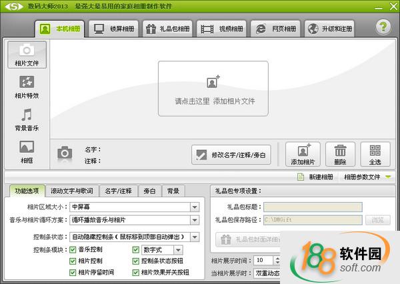400x284 pixels.
Task: Toggle the 音乐控制 checkbox
Action: [x=73, y=249]
